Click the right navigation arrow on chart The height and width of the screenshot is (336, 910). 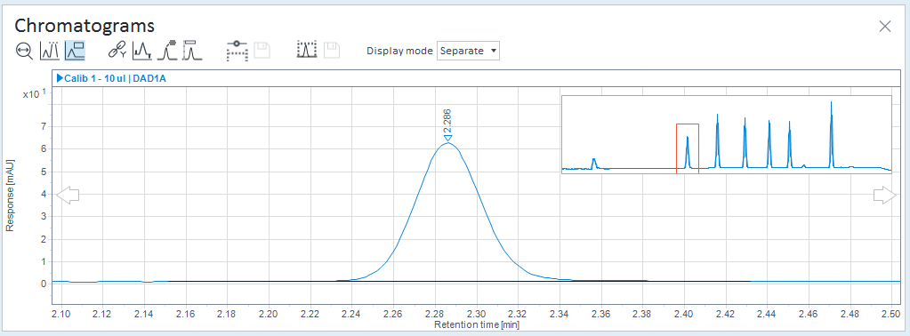click(885, 196)
